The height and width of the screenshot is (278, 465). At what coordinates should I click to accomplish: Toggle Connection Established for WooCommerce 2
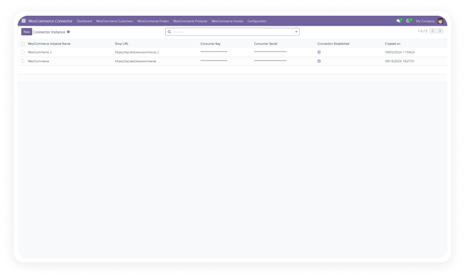[x=319, y=52]
